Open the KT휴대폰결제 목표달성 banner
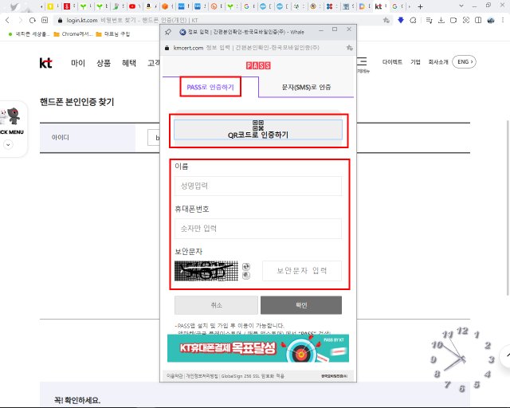 click(x=258, y=348)
